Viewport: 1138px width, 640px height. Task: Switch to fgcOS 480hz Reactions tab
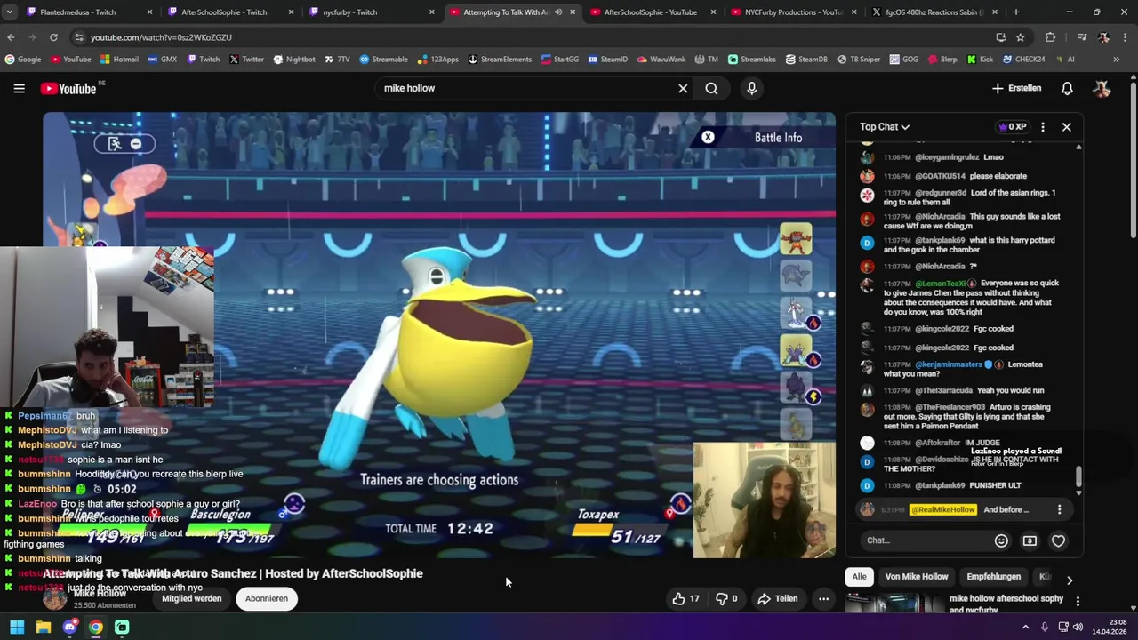(934, 12)
